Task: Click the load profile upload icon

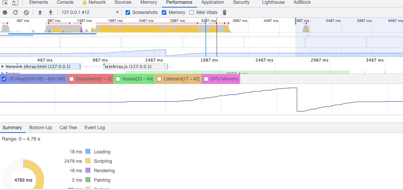Action: coord(40,12)
